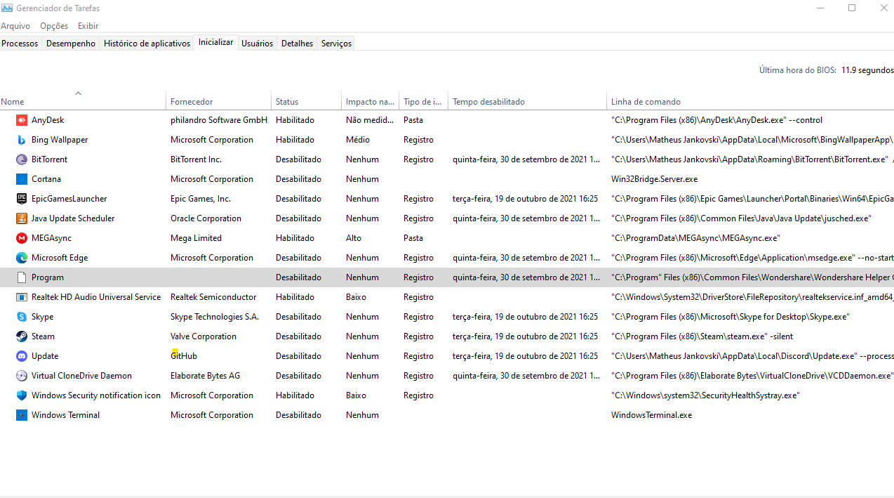This screenshot has height=498, width=894.
Task: Switch to the Processos tab
Action: (20, 44)
